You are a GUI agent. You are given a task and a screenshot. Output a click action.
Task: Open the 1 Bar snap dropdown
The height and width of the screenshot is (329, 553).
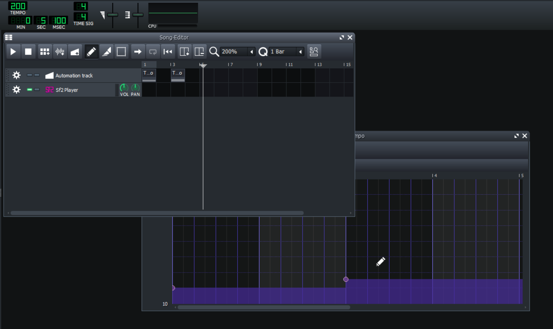coord(286,52)
